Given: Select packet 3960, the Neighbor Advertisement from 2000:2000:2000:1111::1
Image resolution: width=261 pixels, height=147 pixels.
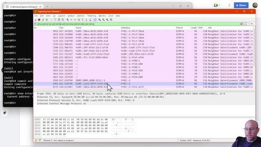Looking at the screenshot, I should point(143,80).
